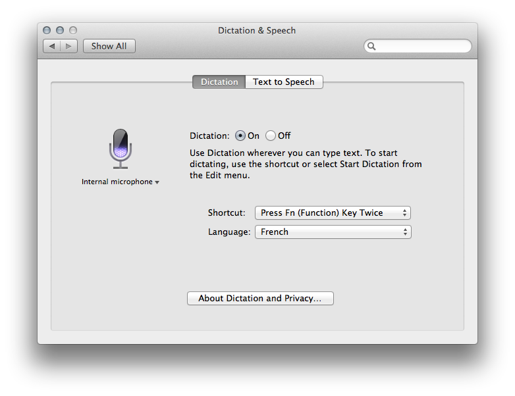Open the Shortcut dropdown showing Press Fn Key Twice
Image resolution: width=515 pixels, height=396 pixels.
tap(333, 213)
